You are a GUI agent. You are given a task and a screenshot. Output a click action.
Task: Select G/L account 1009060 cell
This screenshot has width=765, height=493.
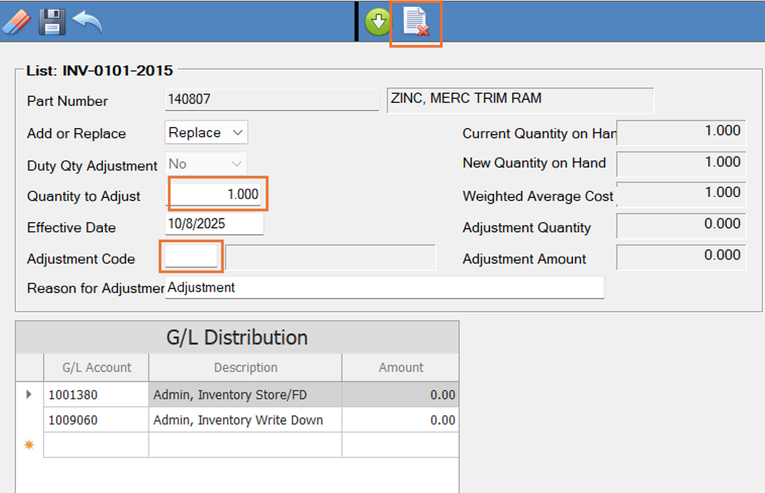(x=96, y=420)
